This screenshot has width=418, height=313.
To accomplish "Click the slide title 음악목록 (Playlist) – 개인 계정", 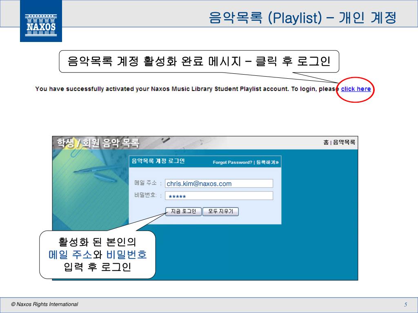I will pos(302,18).
